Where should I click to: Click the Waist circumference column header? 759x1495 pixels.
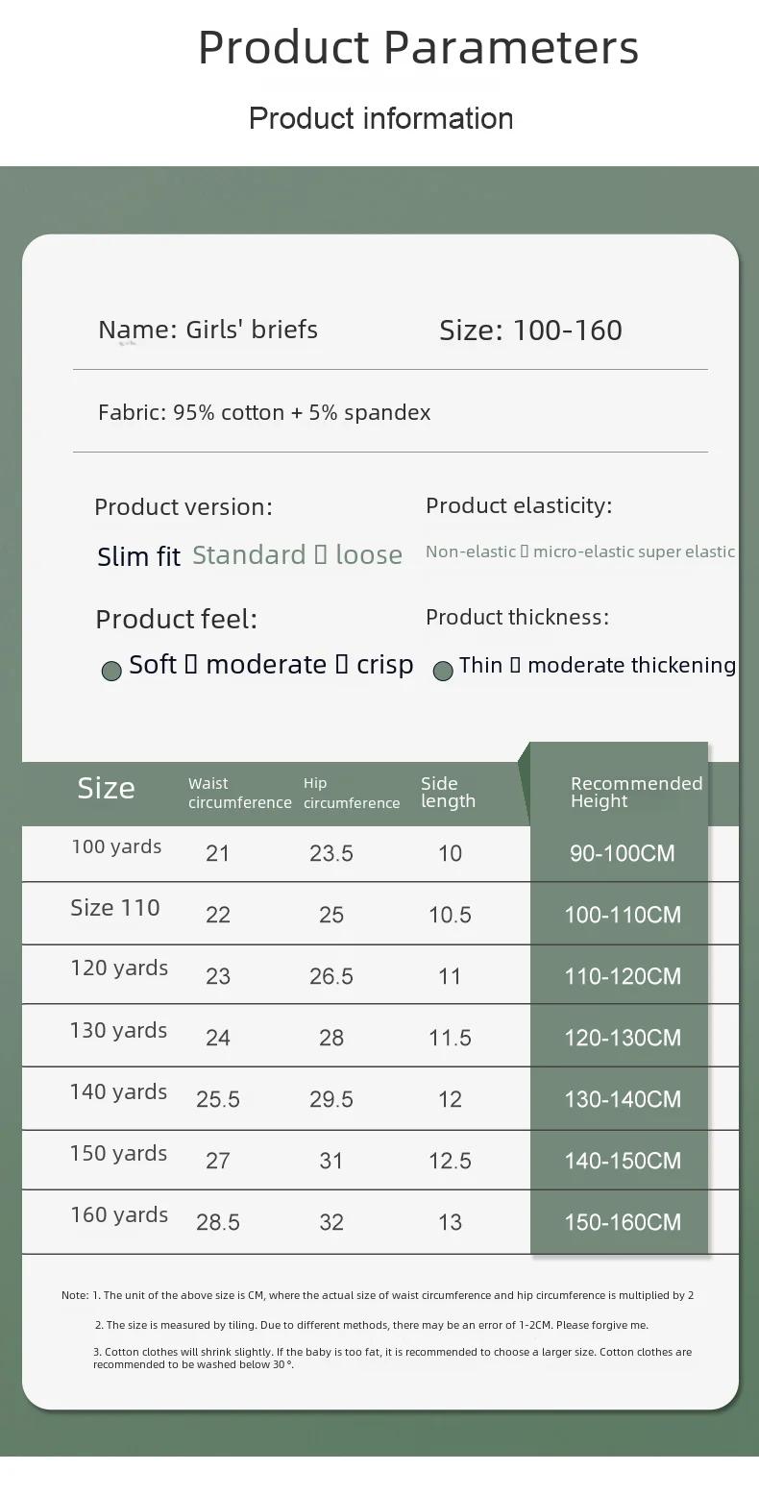(239, 793)
